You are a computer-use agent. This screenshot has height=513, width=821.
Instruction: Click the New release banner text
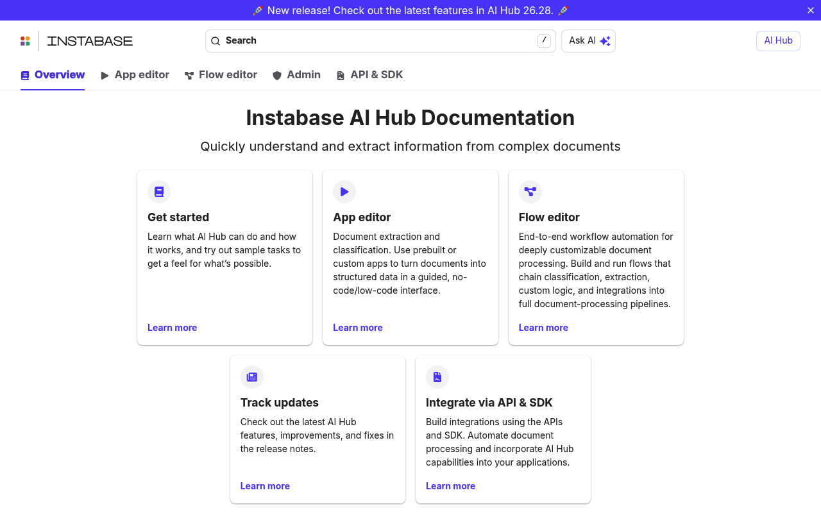[x=410, y=10]
